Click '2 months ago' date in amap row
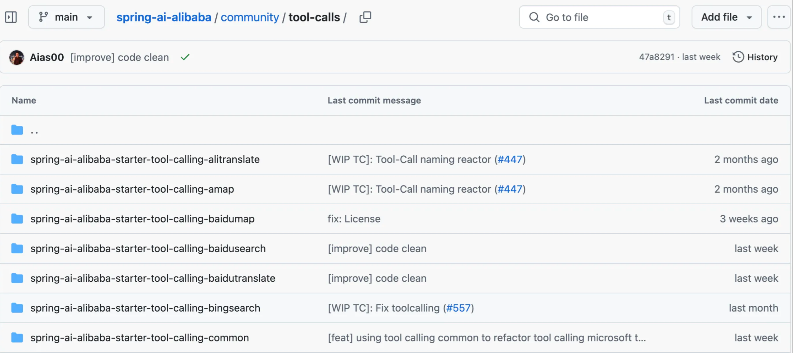This screenshot has height=353, width=793. click(746, 189)
